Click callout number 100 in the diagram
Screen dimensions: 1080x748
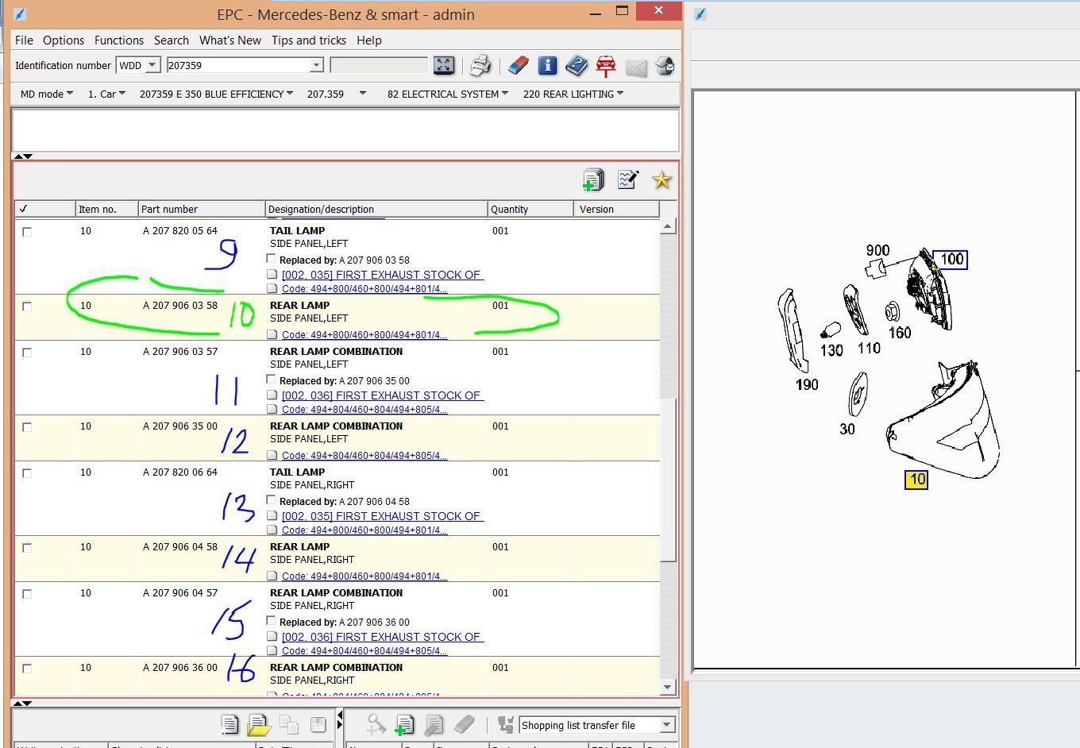click(951, 260)
